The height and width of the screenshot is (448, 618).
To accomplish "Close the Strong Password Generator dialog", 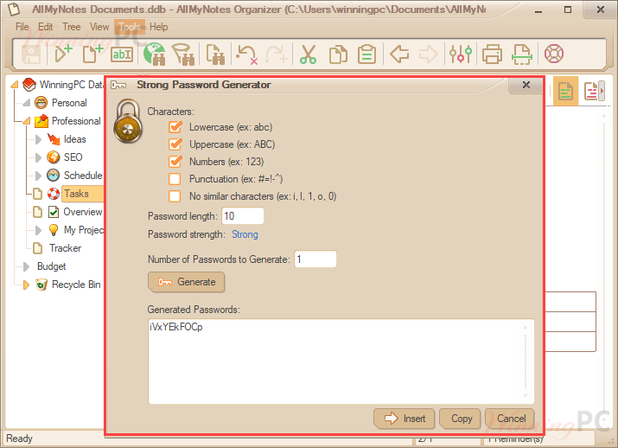I will click(x=526, y=85).
